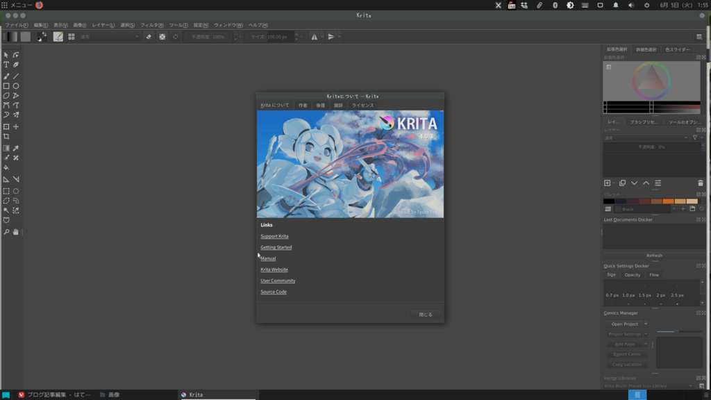Open the Getting Started link
Image resolution: width=711 pixels, height=400 pixels.
[276, 247]
